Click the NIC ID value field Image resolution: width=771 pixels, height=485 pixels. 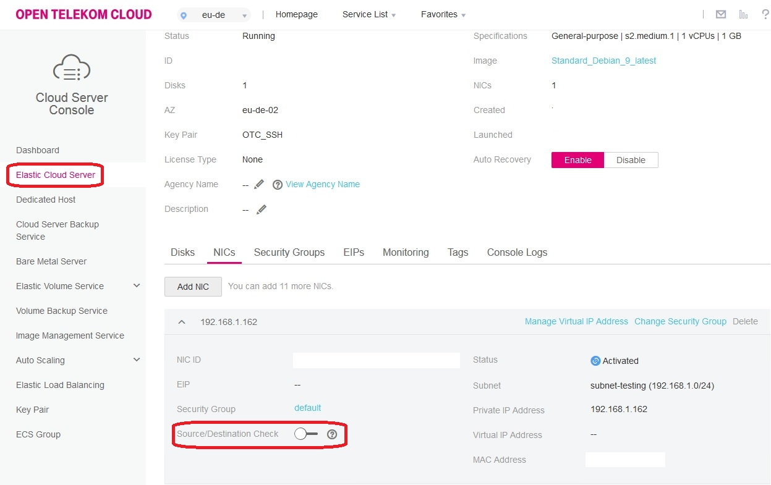377,361
